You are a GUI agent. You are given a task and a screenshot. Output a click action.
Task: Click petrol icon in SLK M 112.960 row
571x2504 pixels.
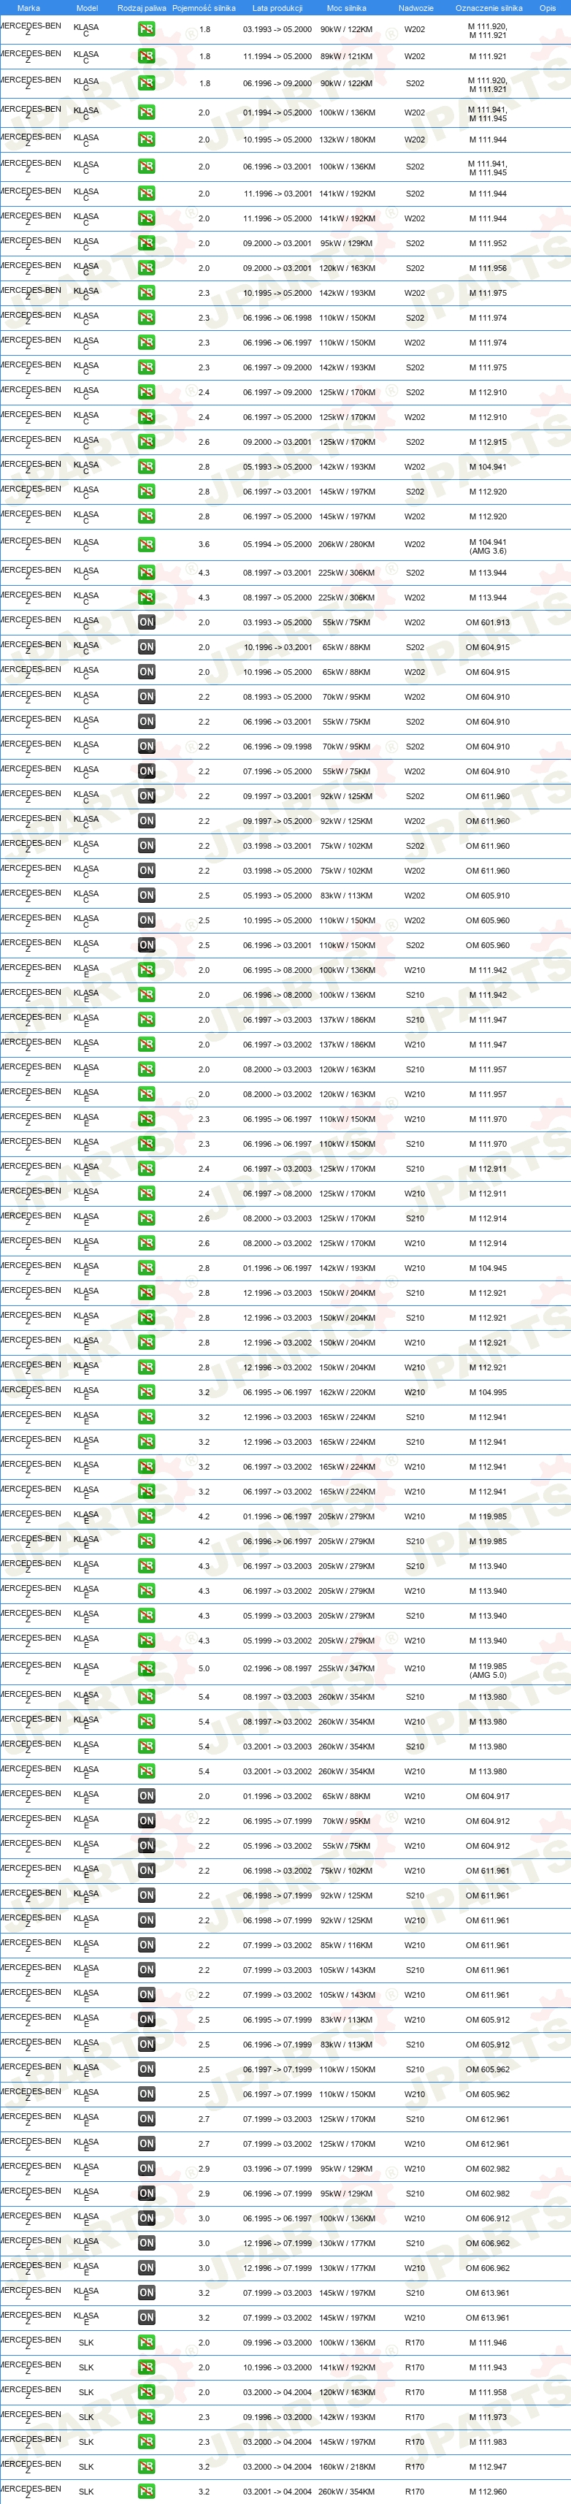pyautogui.click(x=147, y=2492)
